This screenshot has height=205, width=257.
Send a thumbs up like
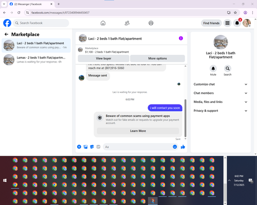pyautogui.click(x=183, y=147)
